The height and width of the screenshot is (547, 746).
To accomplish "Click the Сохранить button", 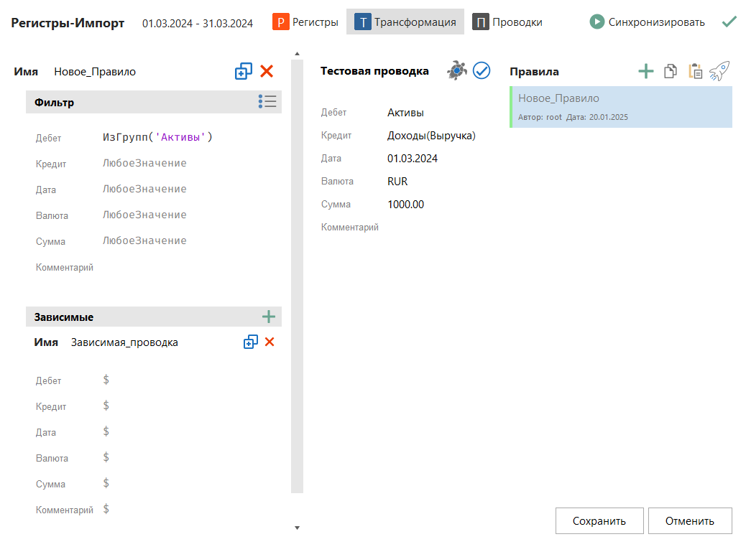I will coord(599,521).
